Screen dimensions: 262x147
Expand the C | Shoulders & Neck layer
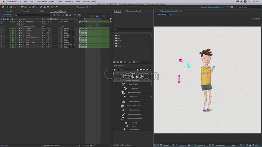10,38
